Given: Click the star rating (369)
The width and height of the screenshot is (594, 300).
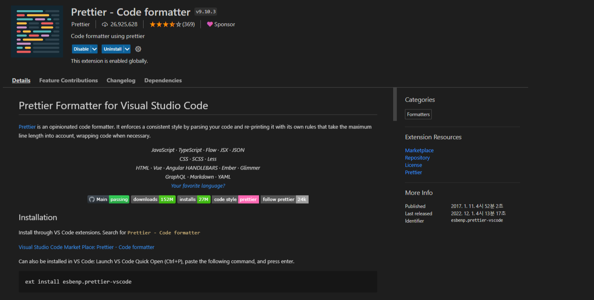Looking at the screenshot, I should click(172, 24).
